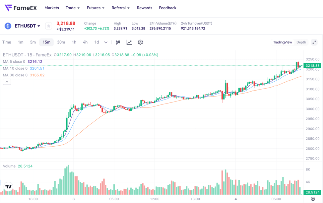Expand chart to fullscreen
Viewport: 323px width, 203px height.
coord(314,42)
